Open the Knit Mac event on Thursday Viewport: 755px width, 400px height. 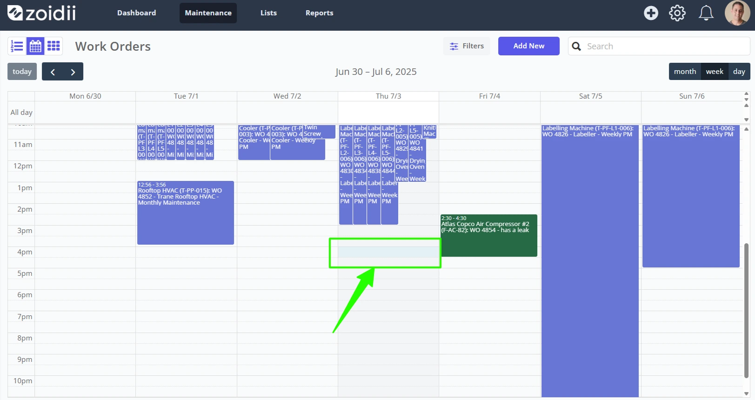tap(429, 131)
